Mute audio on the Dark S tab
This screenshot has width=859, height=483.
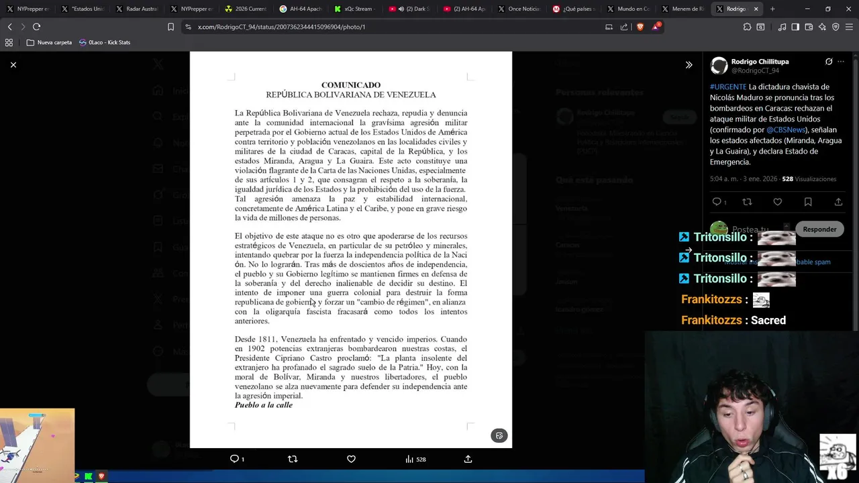coord(401,9)
